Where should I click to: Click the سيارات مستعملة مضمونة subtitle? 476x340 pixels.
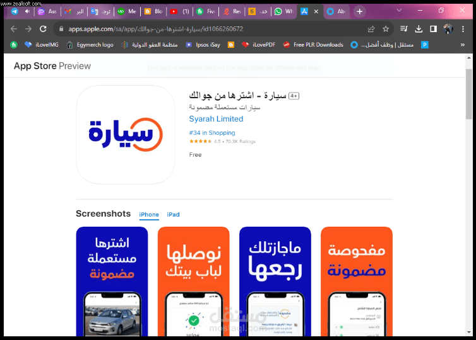pyautogui.click(x=225, y=107)
